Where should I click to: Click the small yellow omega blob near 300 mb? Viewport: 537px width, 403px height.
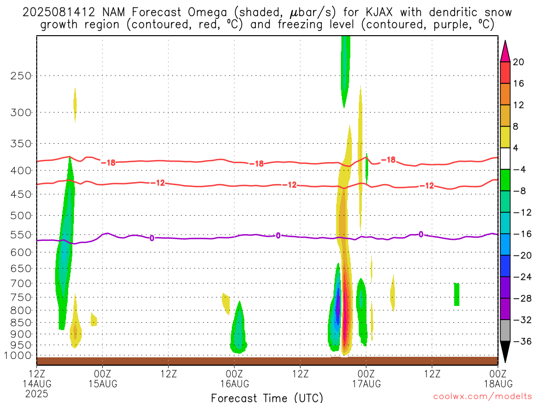coord(75,104)
